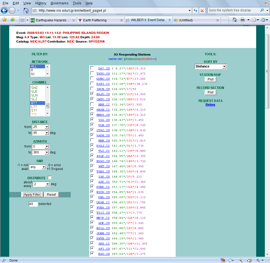Click the selected count field showing 49
The height and width of the screenshot is (263, 270).
(33, 204)
